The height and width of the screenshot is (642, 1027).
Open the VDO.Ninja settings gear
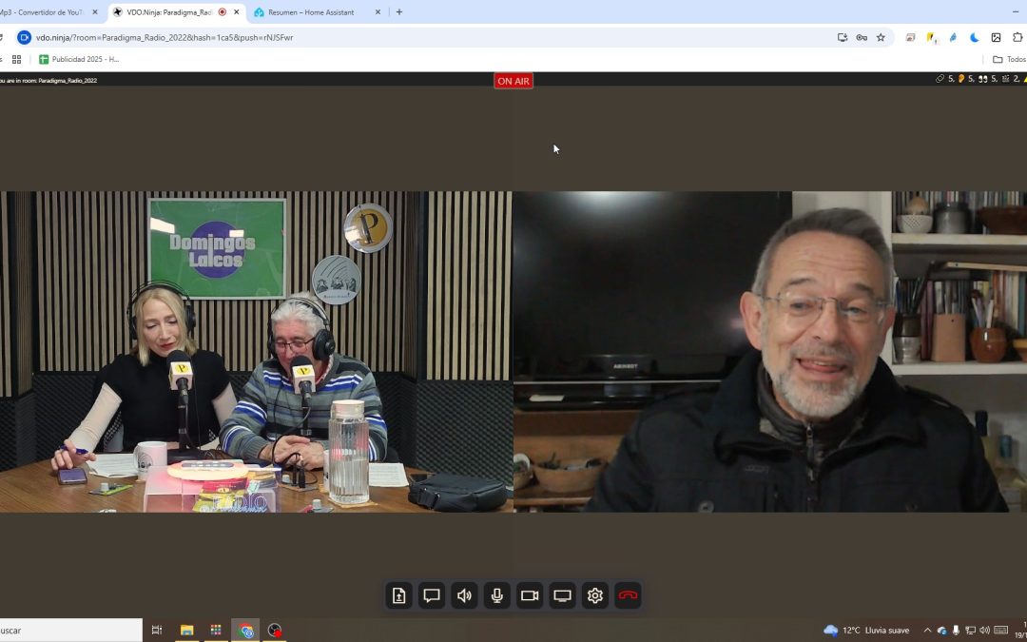click(594, 595)
